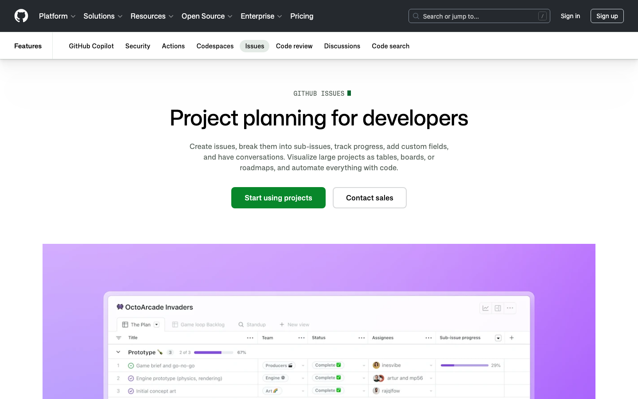
Task: Click the add column plus icon
Action: tap(512, 338)
